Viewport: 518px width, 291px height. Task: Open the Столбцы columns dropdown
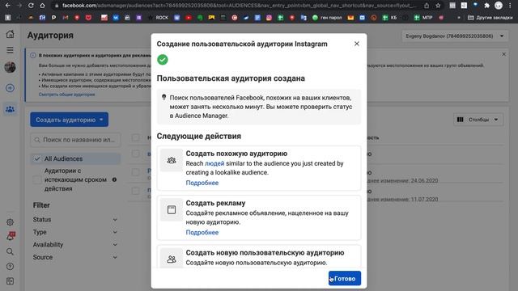[x=478, y=120]
